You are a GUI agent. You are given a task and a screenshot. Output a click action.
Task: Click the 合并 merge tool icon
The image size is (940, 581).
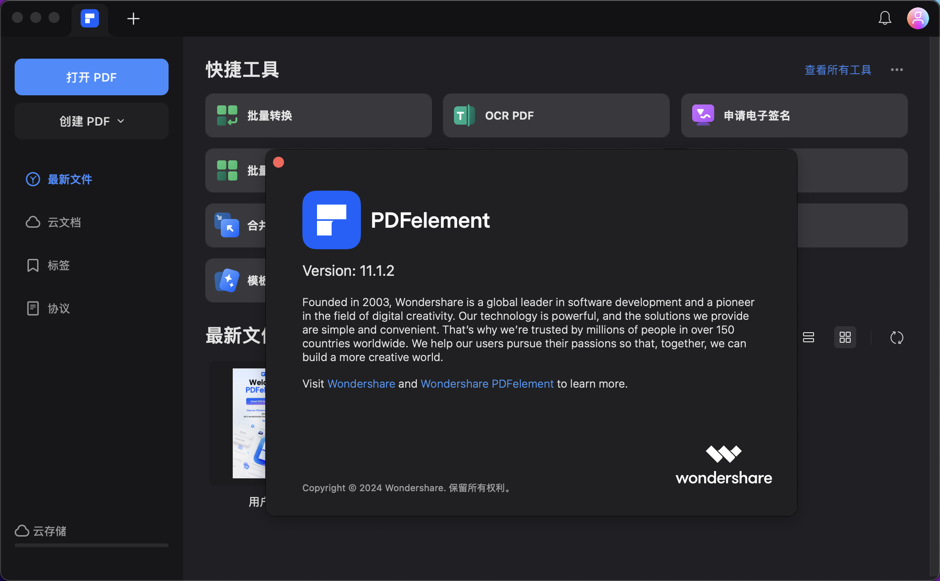point(227,225)
